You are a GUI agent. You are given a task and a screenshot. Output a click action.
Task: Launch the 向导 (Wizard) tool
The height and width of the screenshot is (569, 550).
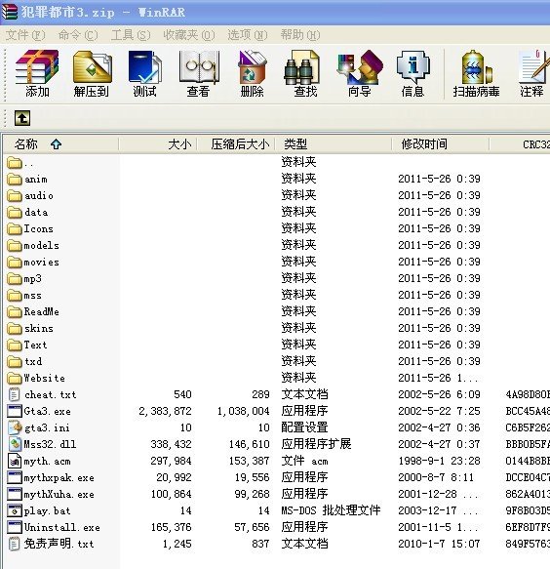[x=359, y=74]
